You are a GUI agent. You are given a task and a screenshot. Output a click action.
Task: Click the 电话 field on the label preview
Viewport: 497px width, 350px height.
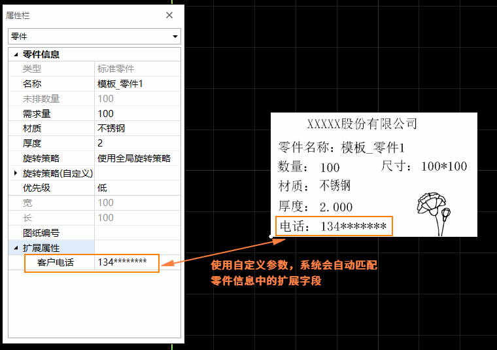tap(334, 226)
